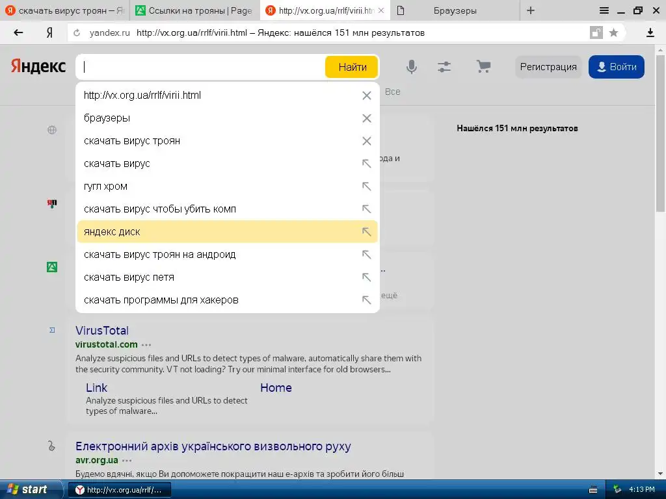Open the browser hamburger menu
This screenshot has width=666, height=499.
click(x=604, y=10)
